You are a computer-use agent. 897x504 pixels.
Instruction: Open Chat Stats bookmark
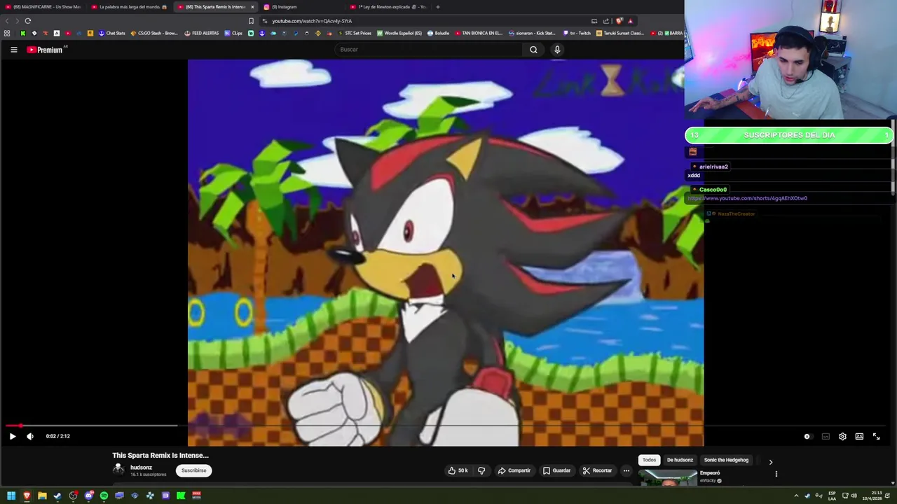(x=111, y=33)
